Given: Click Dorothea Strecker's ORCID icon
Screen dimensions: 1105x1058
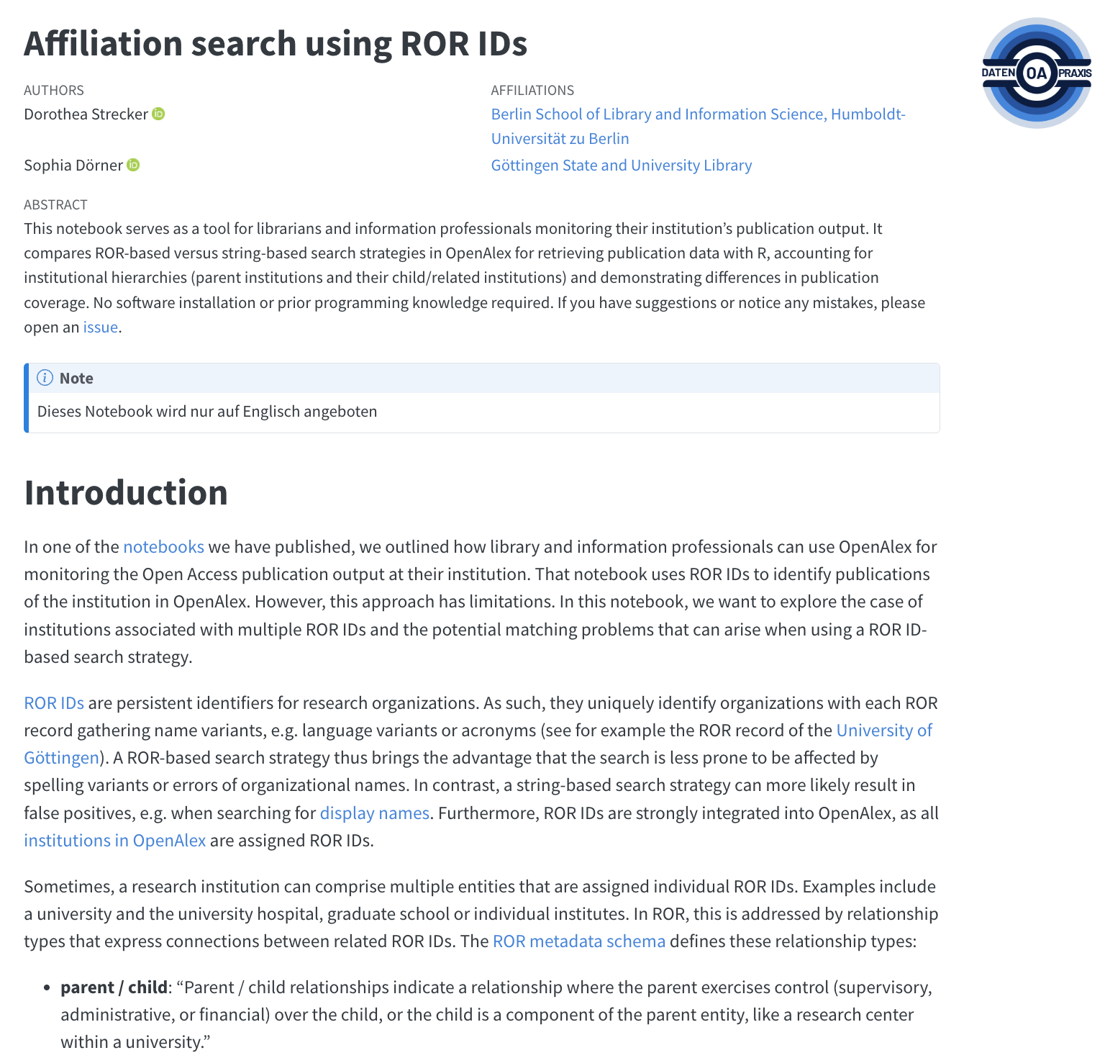Looking at the screenshot, I should (158, 114).
